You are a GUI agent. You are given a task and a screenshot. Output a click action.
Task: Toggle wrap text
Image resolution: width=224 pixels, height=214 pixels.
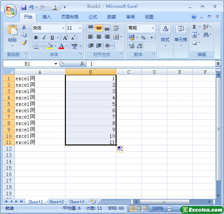116,28
